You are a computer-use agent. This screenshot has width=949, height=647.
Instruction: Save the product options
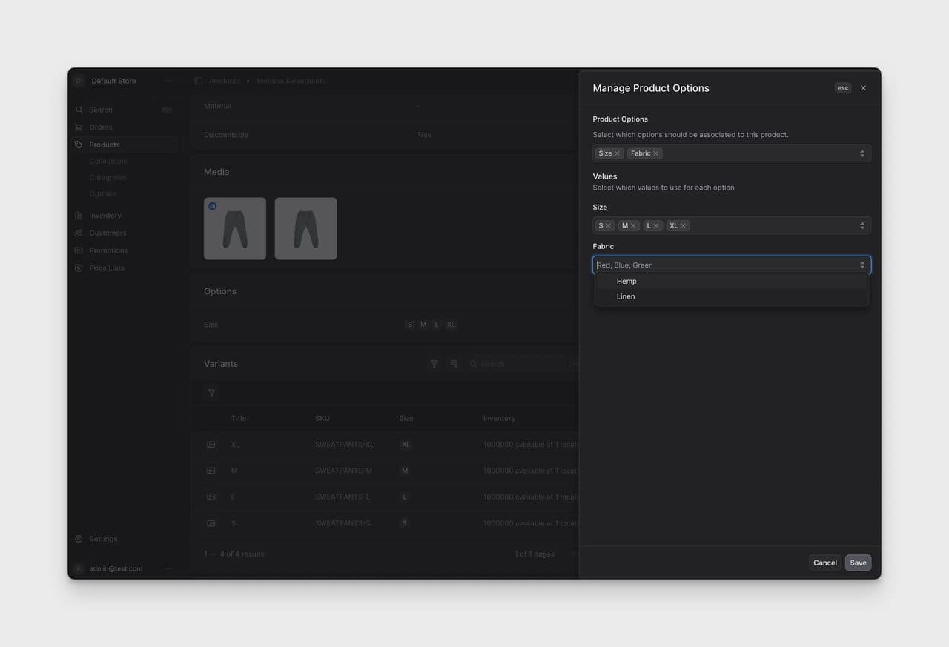point(858,563)
